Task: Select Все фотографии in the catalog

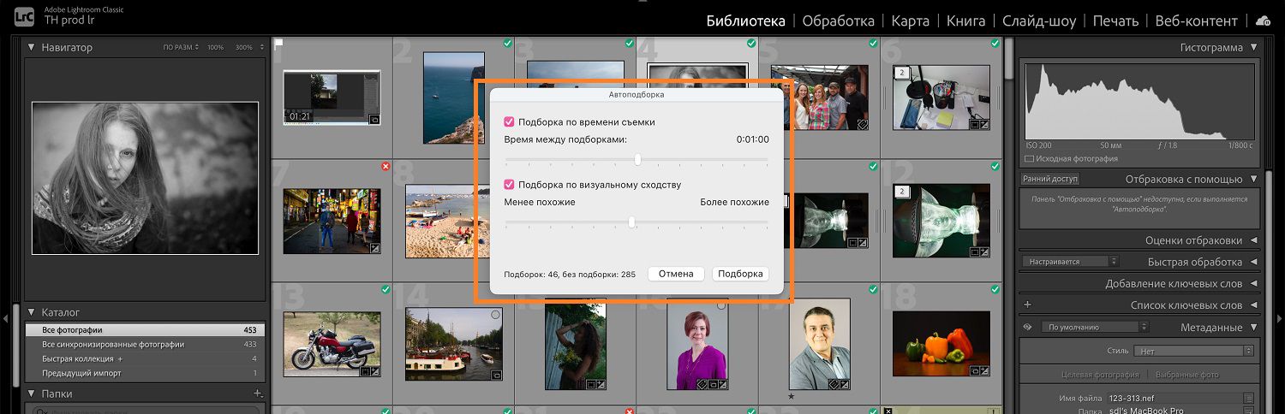Action: click(146, 330)
